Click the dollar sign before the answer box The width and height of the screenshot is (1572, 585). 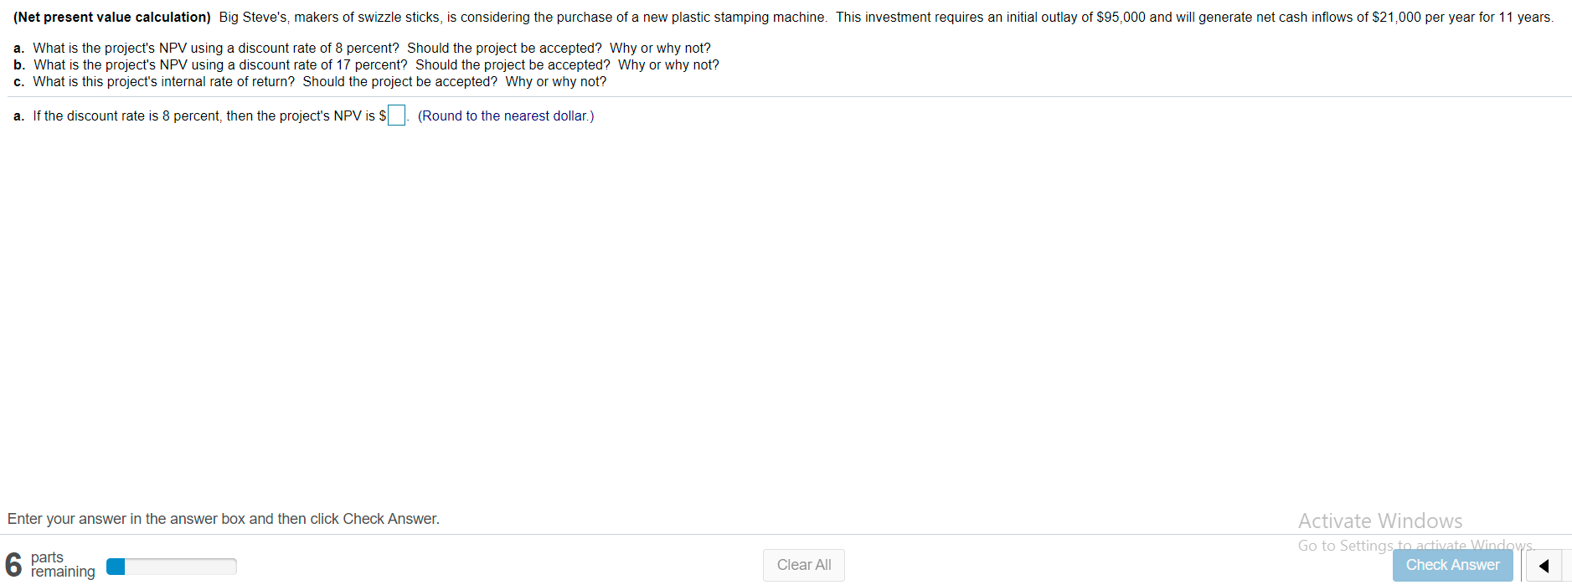[x=383, y=115]
